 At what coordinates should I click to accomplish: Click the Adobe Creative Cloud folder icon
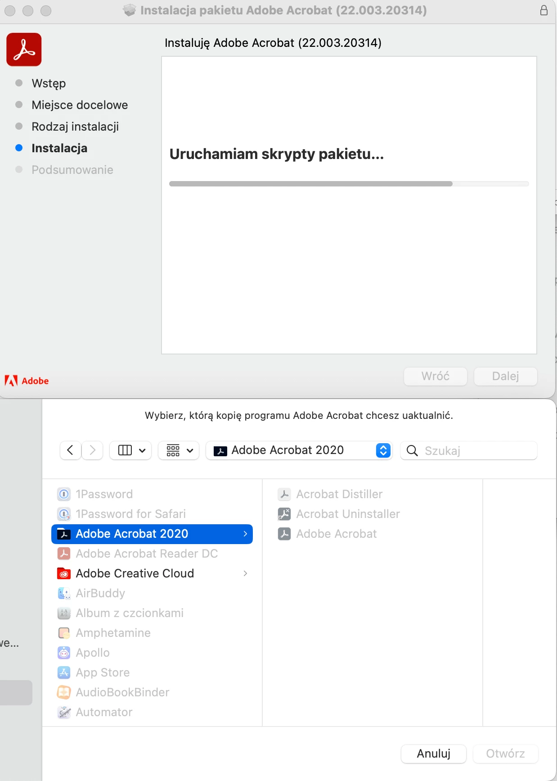point(64,573)
